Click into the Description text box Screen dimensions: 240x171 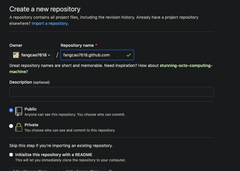pyautogui.click(x=111, y=92)
